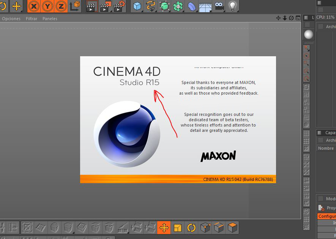336x239 pixels.
Task: Click the Proyecto button
Action: coord(327,207)
